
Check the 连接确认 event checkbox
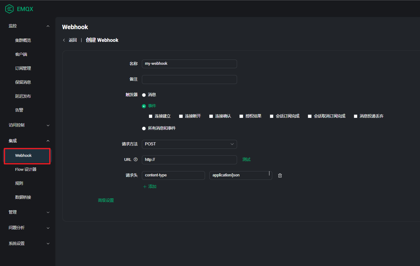(x=211, y=116)
